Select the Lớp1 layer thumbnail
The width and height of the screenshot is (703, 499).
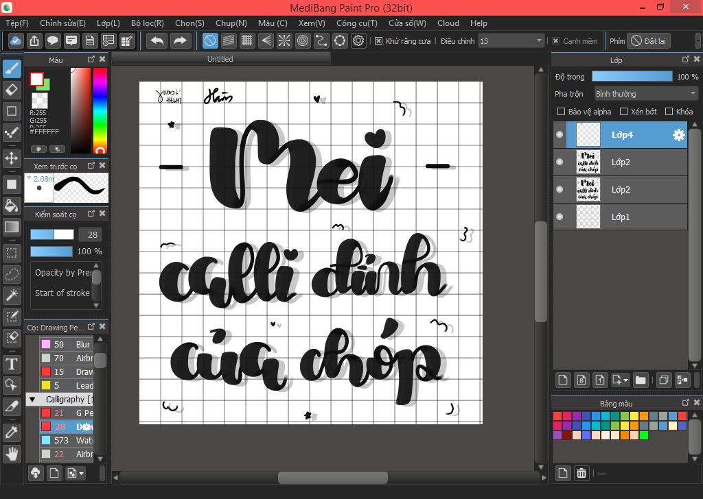point(588,217)
